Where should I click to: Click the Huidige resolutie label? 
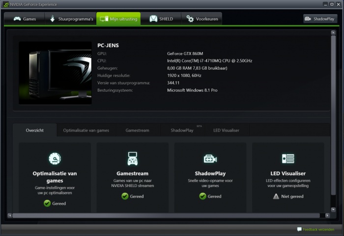[x=114, y=76]
